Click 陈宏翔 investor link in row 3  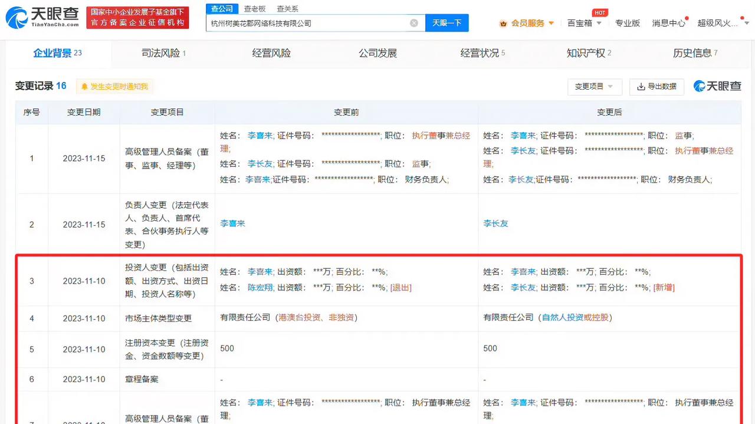tap(260, 288)
